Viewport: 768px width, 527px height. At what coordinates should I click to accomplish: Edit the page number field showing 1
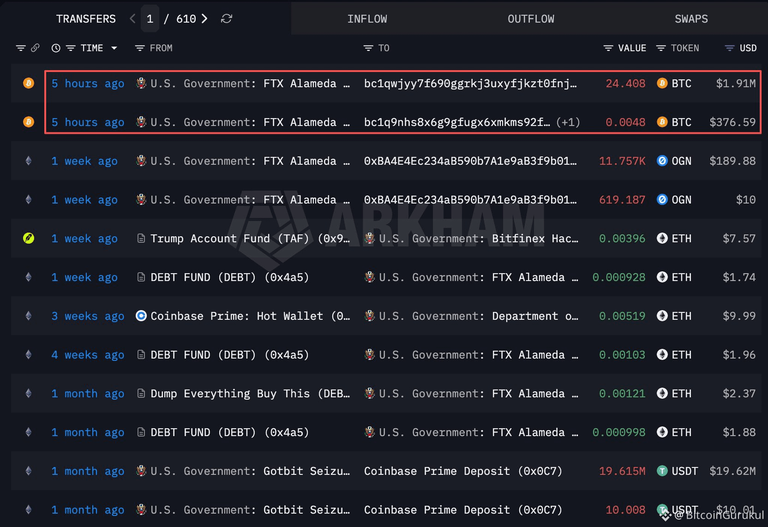(x=150, y=19)
